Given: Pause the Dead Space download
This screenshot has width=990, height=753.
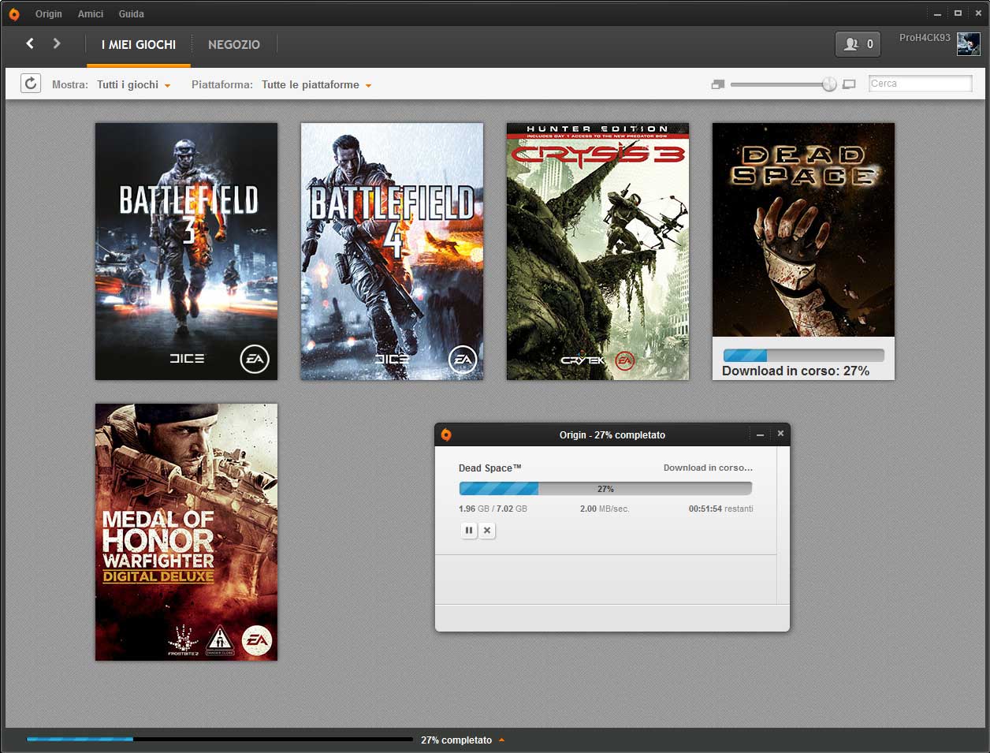Looking at the screenshot, I should point(469,531).
